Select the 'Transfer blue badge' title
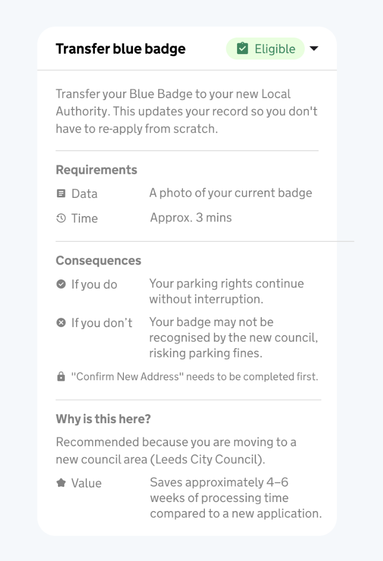Image resolution: width=383 pixels, height=561 pixels. tap(120, 48)
